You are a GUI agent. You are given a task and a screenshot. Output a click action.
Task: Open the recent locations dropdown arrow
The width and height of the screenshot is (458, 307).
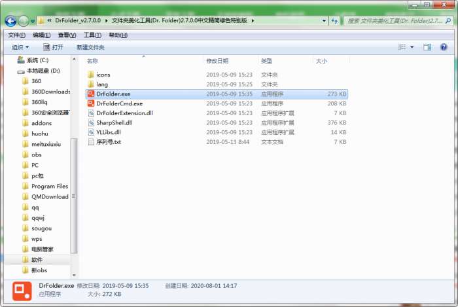[x=33, y=22]
